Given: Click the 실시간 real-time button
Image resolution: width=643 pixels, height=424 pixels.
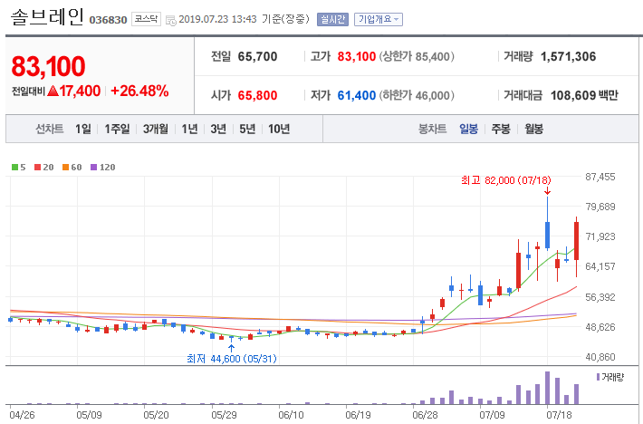Looking at the screenshot, I should coord(332,19).
